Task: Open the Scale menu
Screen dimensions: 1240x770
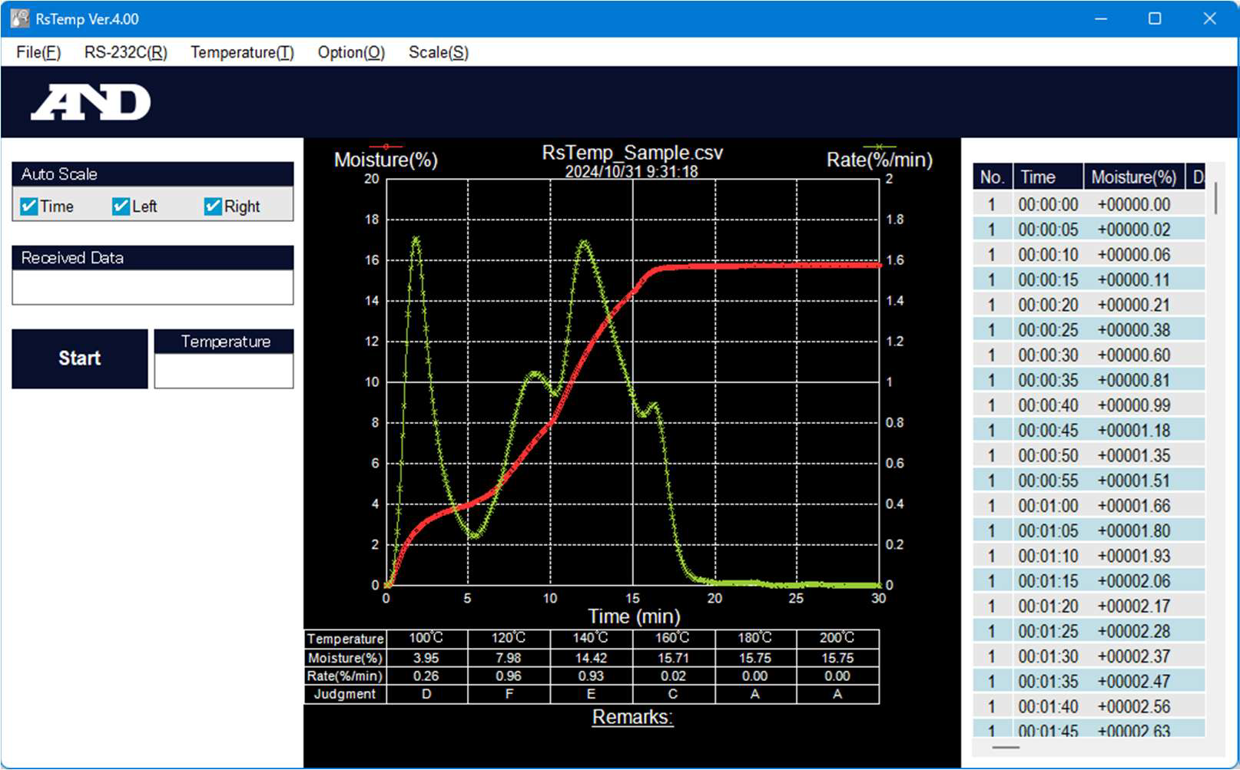Action: [438, 52]
